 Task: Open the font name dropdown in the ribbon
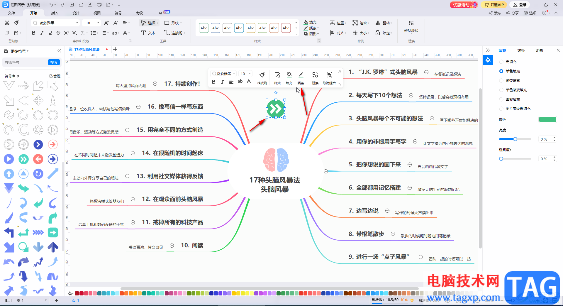(x=77, y=23)
